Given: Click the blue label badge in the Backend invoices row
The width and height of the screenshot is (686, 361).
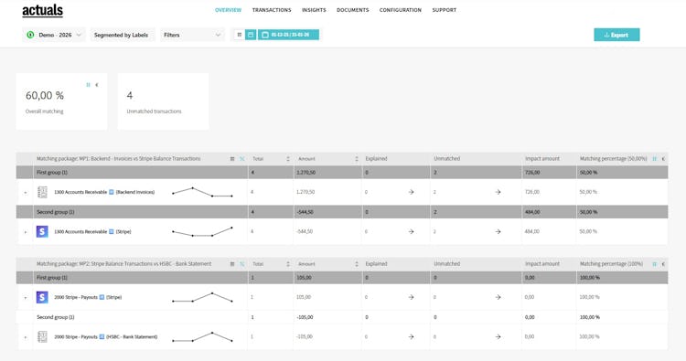Looking at the screenshot, I should point(112,192).
